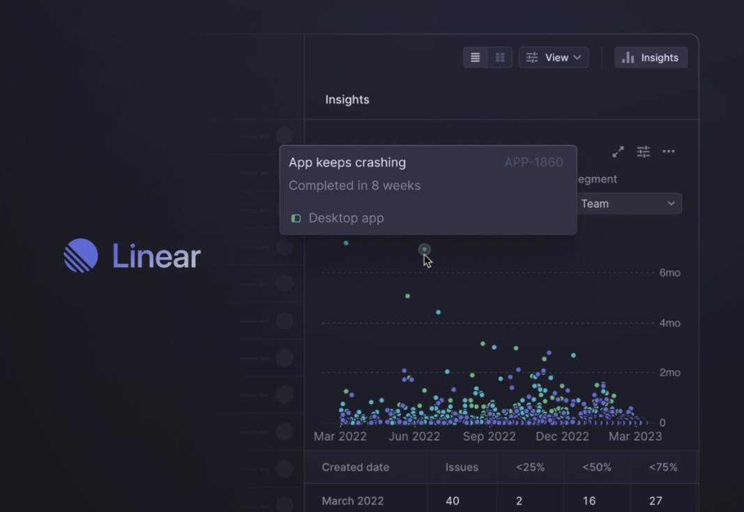Click the Linear wordmark text
The height and width of the screenshot is (512, 744).
156,256
